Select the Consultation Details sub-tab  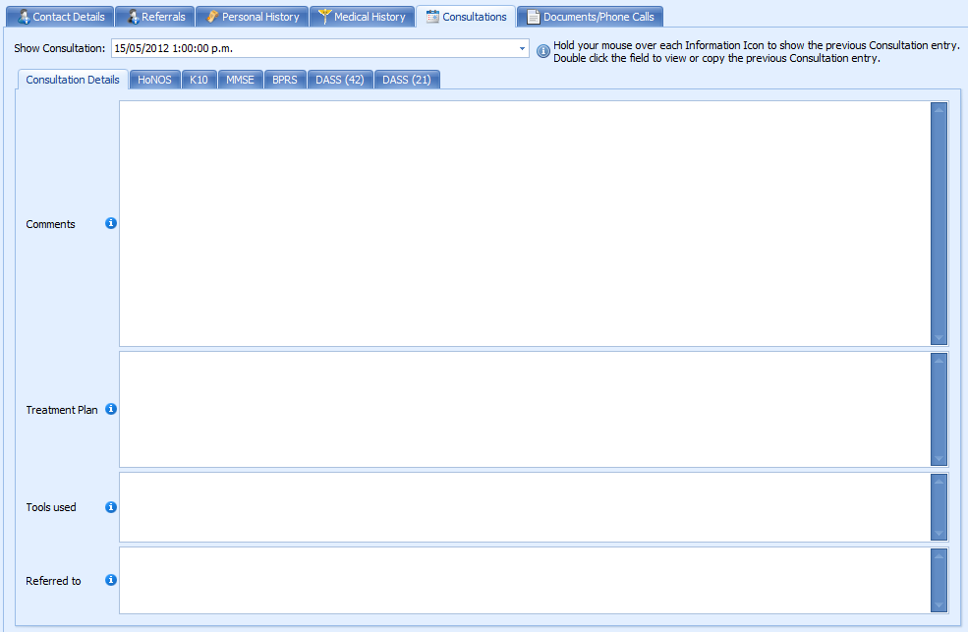(x=72, y=80)
